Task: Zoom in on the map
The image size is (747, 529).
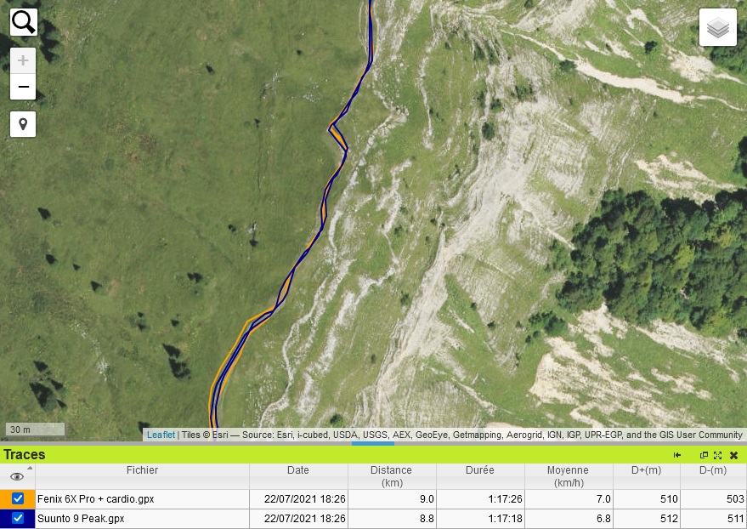Action: (23, 60)
